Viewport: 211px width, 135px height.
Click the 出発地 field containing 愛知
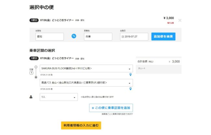(x=49, y=37)
